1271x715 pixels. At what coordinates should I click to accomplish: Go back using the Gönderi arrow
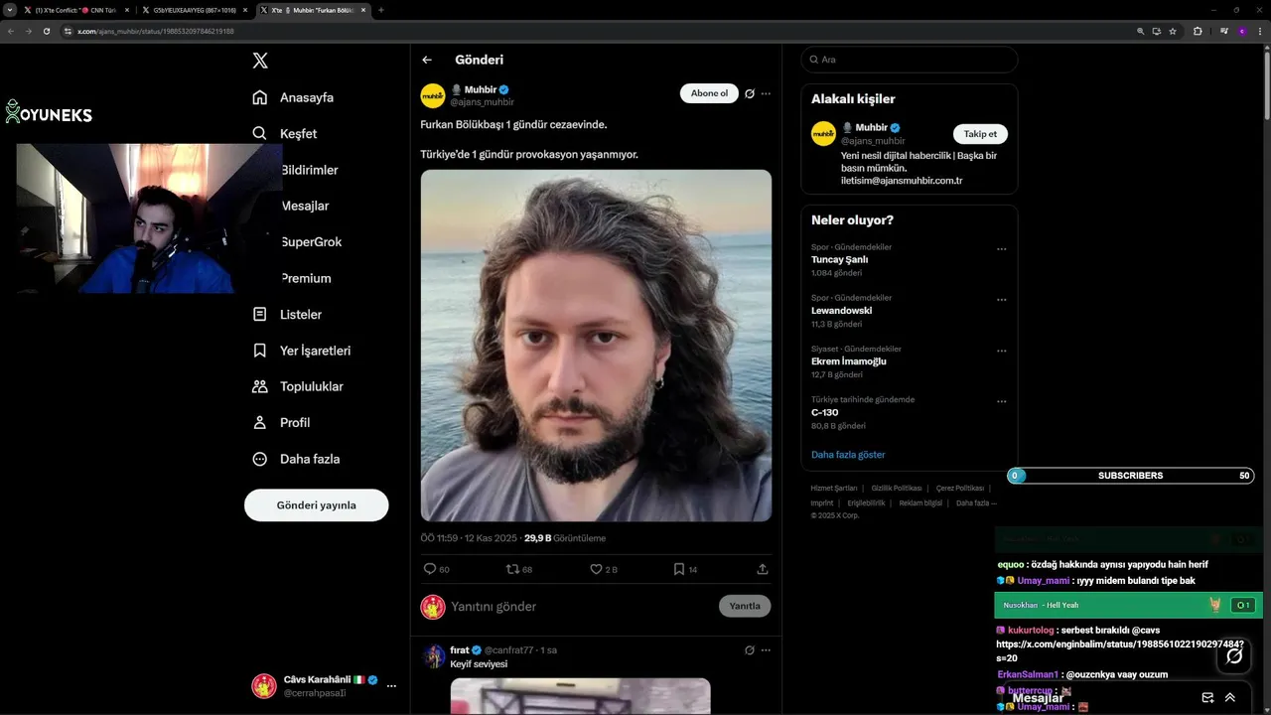click(427, 60)
